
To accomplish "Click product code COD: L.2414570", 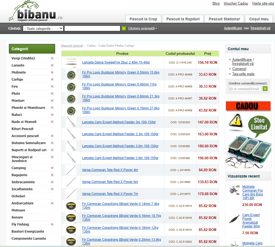I will click(x=180, y=194).
